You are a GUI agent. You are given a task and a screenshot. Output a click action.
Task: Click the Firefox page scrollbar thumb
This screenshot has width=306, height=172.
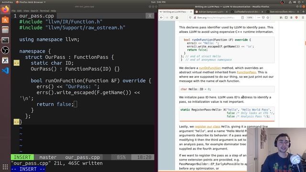[305, 43]
